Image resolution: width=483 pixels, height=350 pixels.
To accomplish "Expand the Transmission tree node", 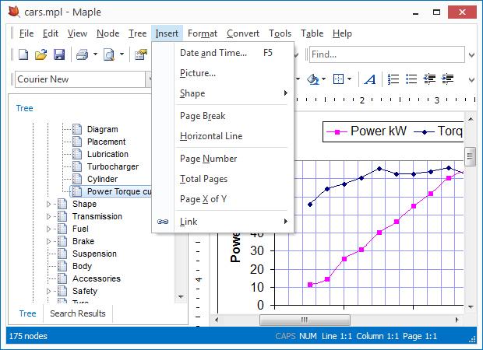I will coord(48,216).
